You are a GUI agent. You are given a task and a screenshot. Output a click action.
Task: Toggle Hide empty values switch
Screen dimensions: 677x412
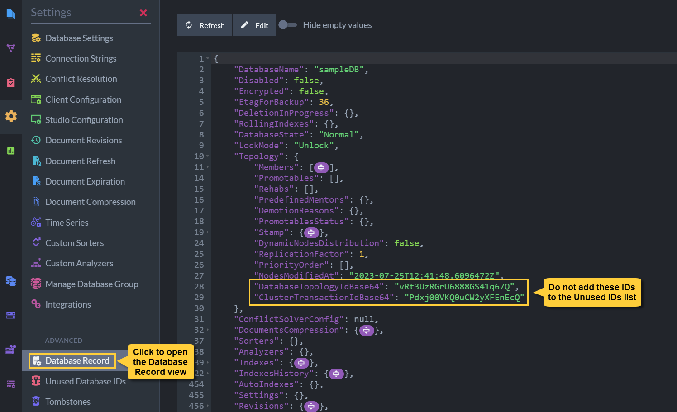[x=288, y=25]
